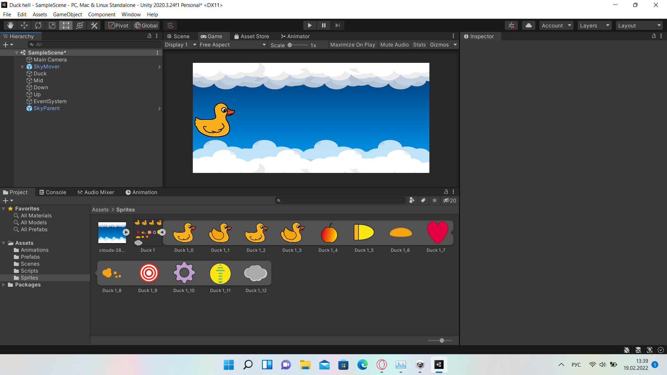The height and width of the screenshot is (375, 667).
Task: Open Collab cloud services icon
Action: pyautogui.click(x=528, y=25)
